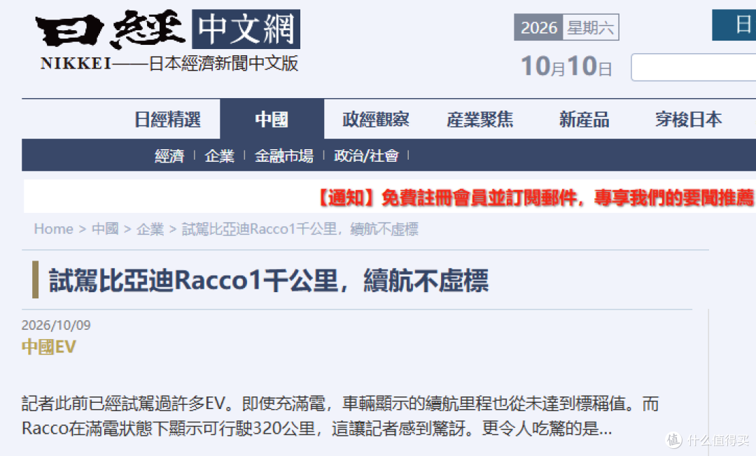Click the 10月10日 date display
This screenshot has width=756, height=456.
point(566,66)
